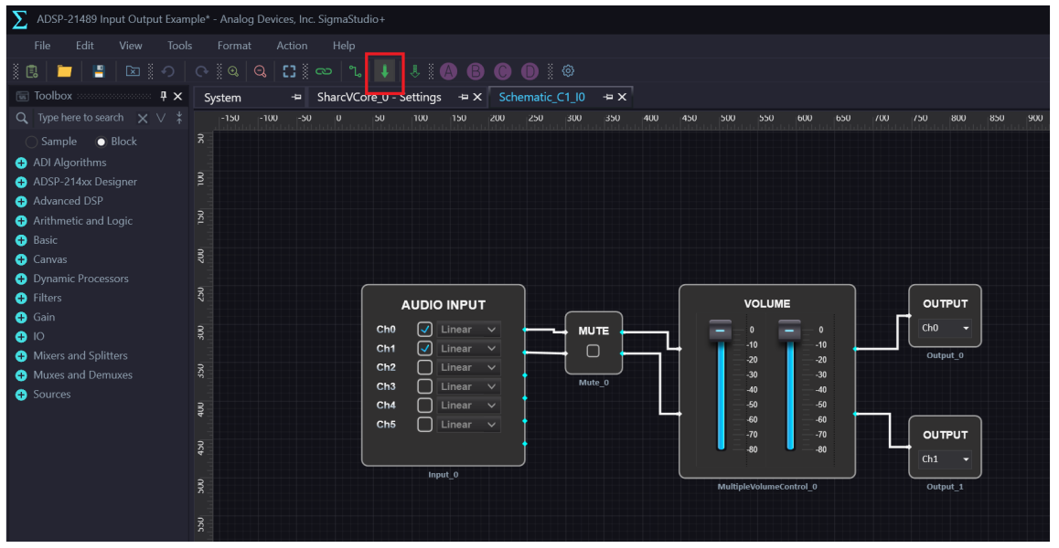This screenshot has width=1059, height=548.
Task: Select the Sources toolbox category
Action: tap(51, 395)
